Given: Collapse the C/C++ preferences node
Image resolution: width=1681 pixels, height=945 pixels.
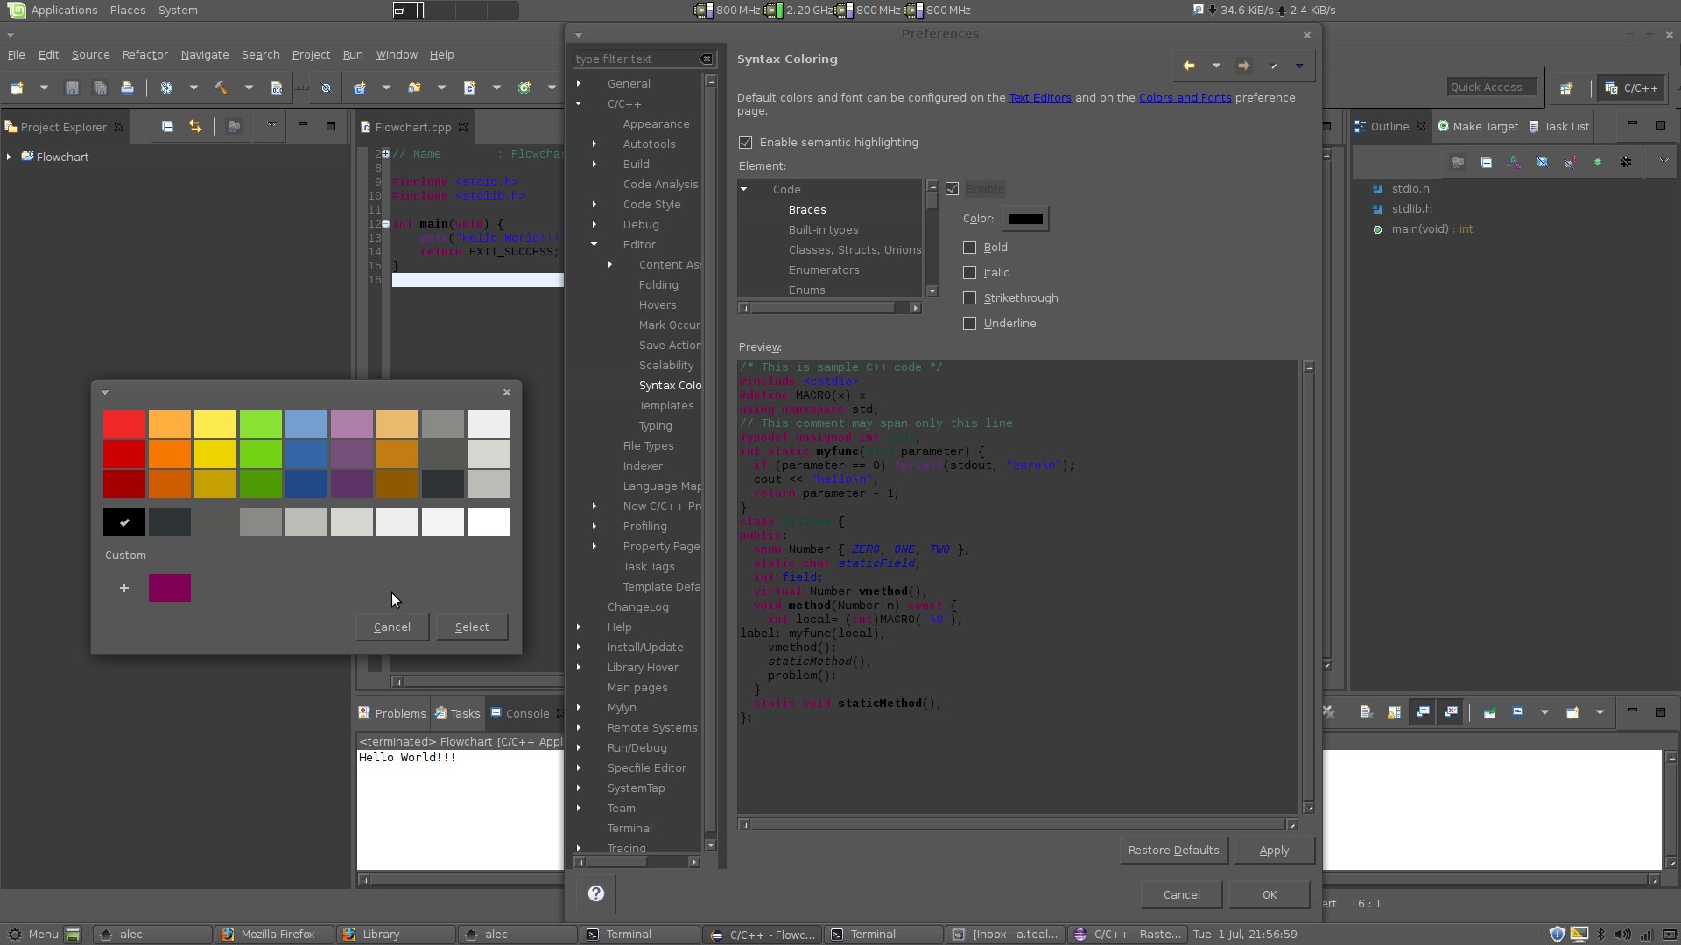Looking at the screenshot, I should pos(579,103).
